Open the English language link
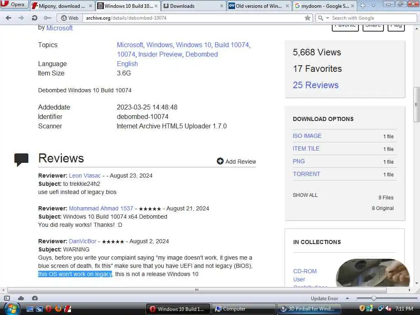This screenshot has width=420, height=315. click(x=127, y=64)
